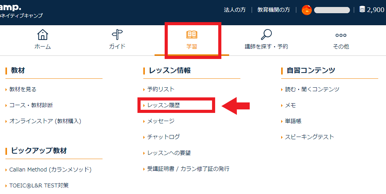Image resolution: width=386 pixels, height=194 pixels.
Task: Click the Guide signpost icon
Action: click(117, 35)
